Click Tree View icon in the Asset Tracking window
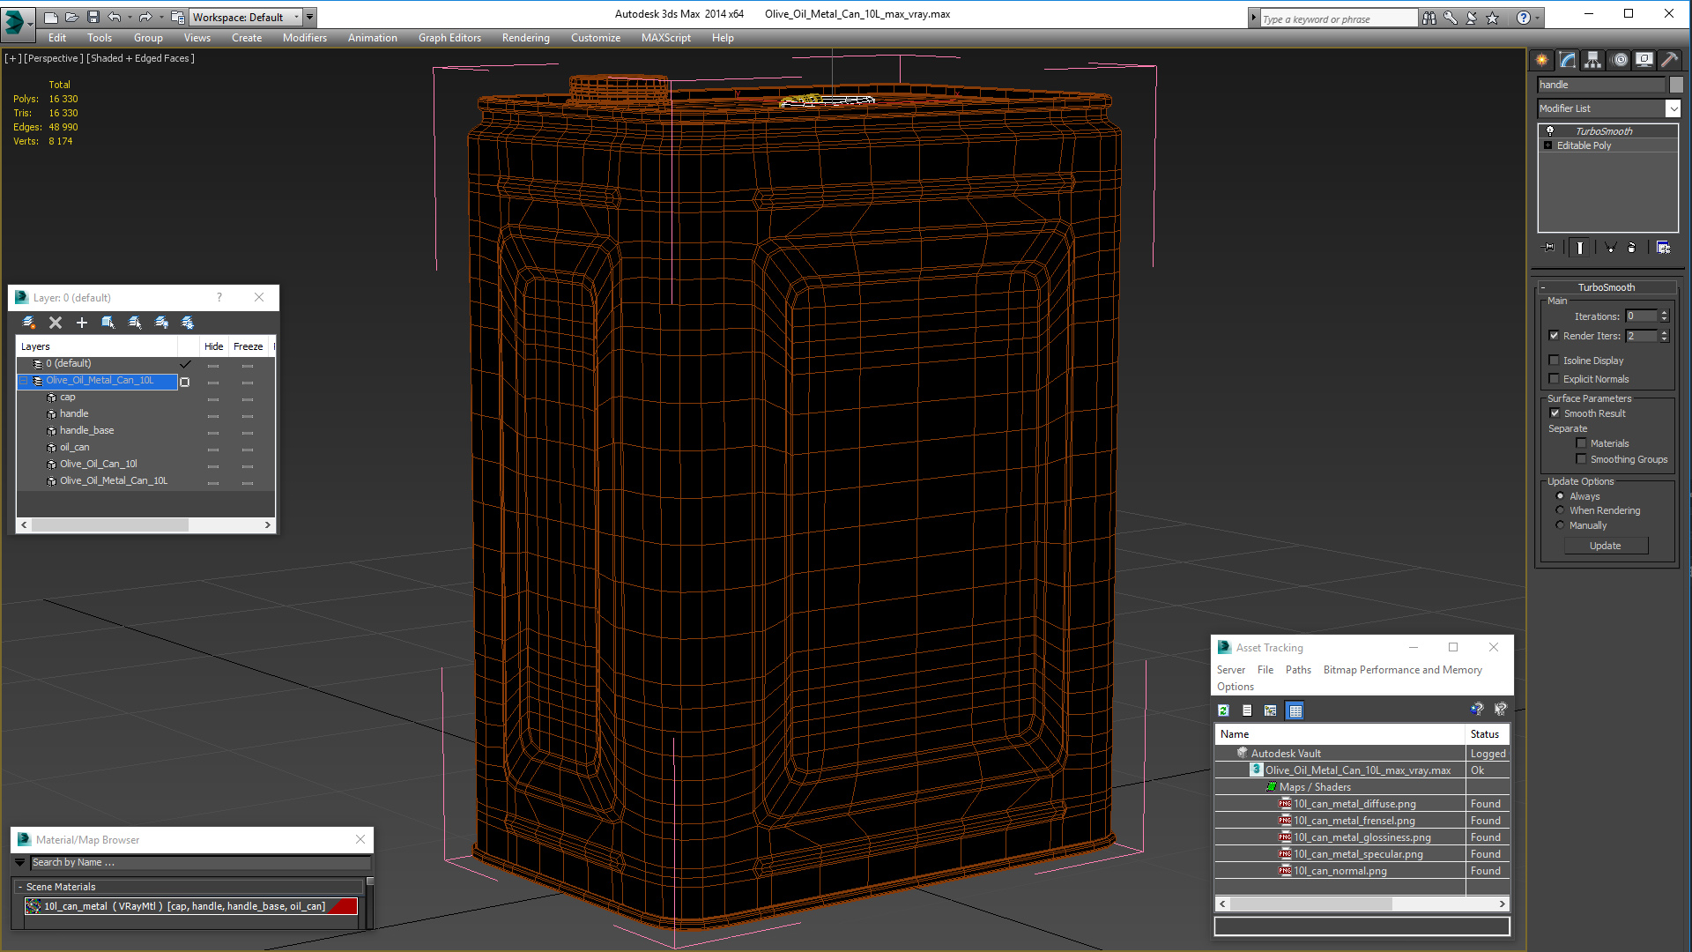 1270,710
